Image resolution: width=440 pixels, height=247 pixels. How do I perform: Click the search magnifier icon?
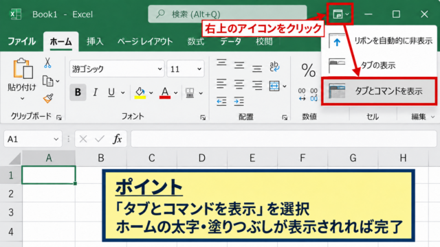tap(160, 14)
